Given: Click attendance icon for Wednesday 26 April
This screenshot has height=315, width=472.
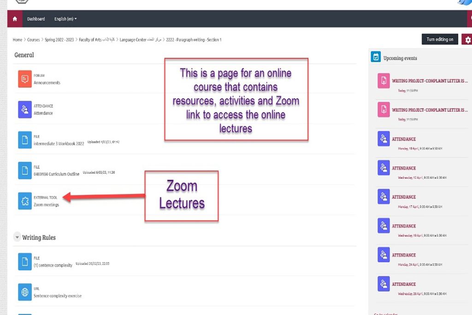Looking at the screenshot, I should coord(383,284).
